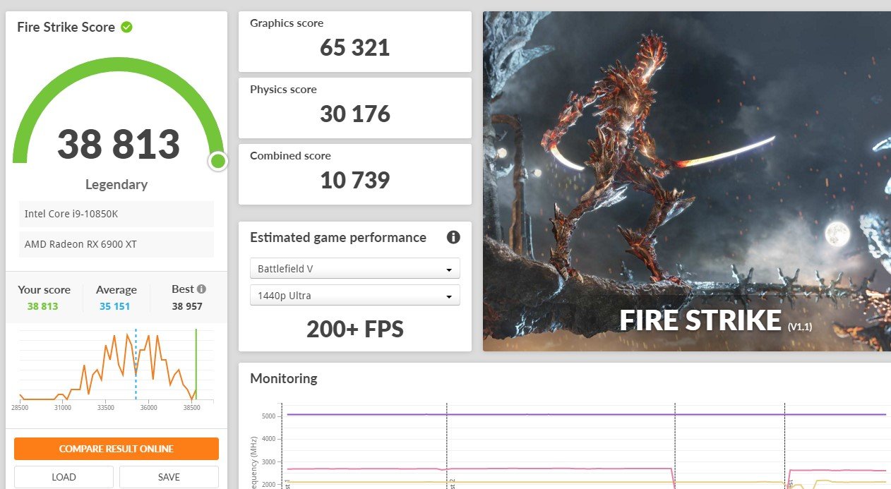Click the Fire Strike Score heading
The height and width of the screenshot is (489, 891).
tap(66, 28)
